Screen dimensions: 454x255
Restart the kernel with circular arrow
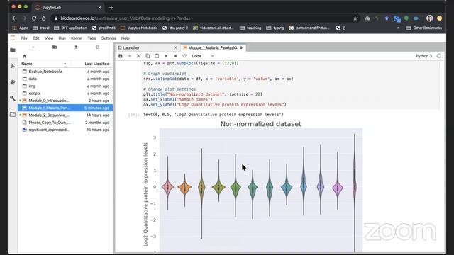184,56
